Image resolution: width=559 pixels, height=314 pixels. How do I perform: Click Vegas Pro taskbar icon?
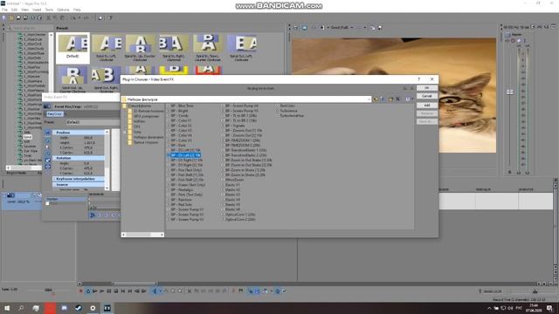[107, 308]
